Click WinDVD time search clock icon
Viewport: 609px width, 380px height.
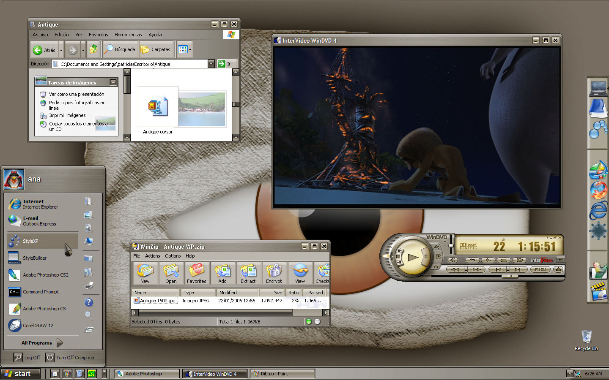click(438, 256)
